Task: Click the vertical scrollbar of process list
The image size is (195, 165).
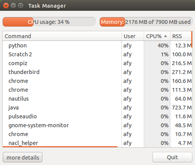Action: [x=192, y=39]
